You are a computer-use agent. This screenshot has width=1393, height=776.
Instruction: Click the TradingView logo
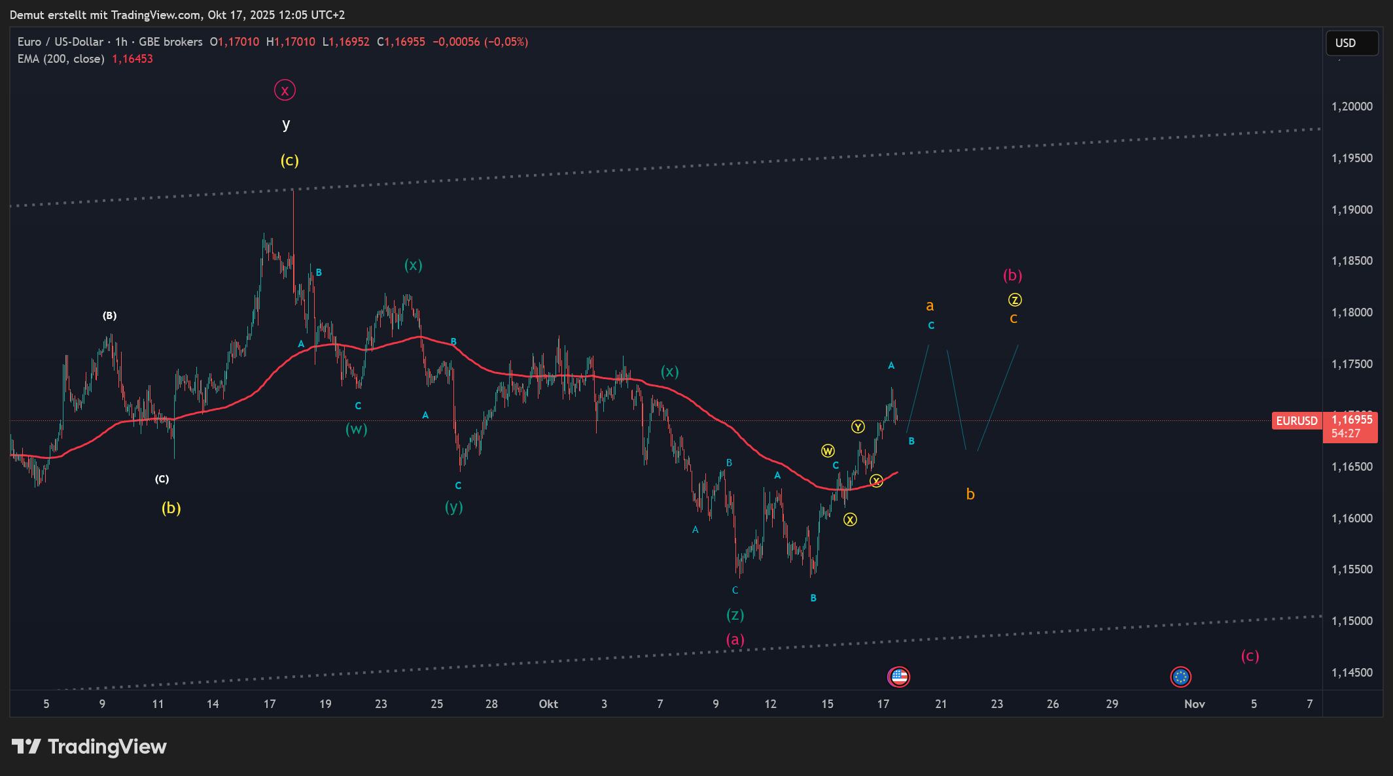pyautogui.click(x=90, y=747)
